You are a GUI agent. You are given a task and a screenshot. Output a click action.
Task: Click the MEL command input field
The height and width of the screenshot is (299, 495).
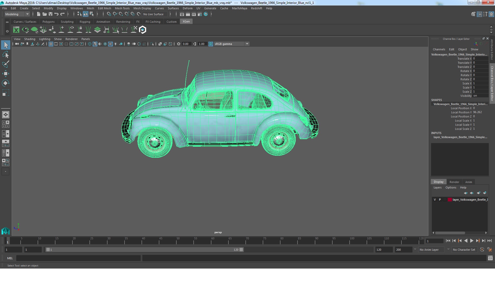click(78, 258)
